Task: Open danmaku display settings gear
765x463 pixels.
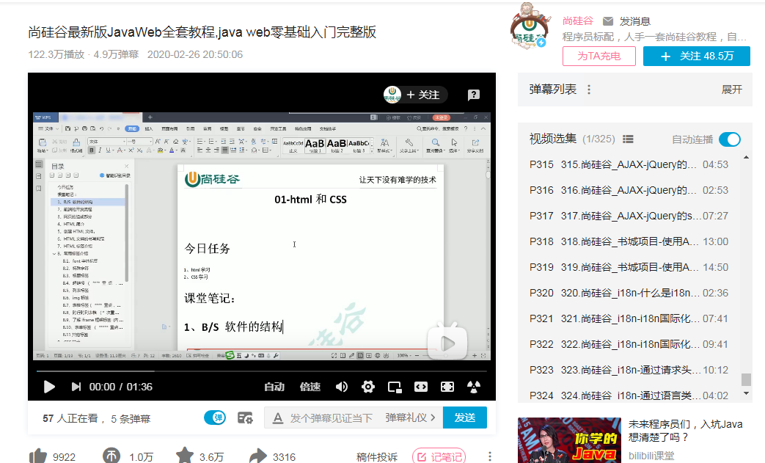Action: [x=246, y=416]
